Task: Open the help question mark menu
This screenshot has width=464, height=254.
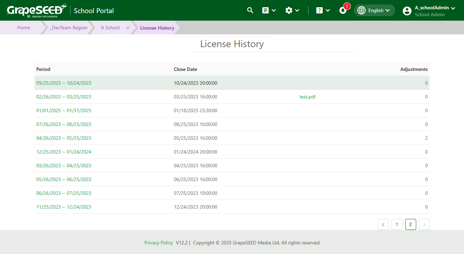Action: 320,10
